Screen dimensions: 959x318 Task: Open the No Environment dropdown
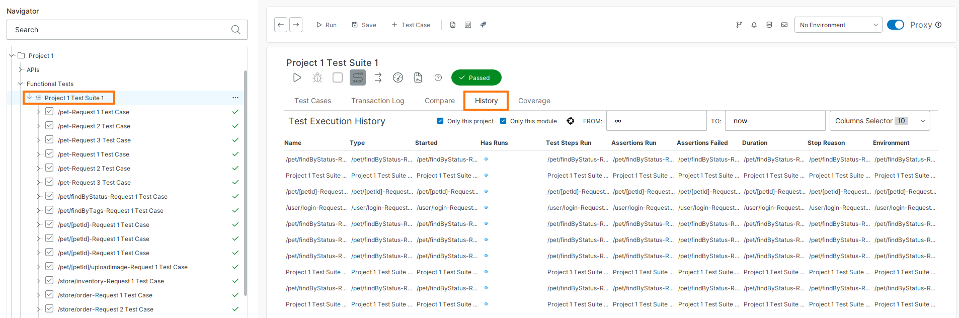(838, 25)
